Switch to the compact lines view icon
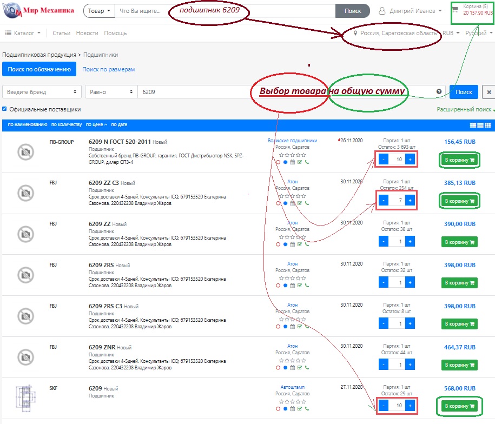 (480, 125)
